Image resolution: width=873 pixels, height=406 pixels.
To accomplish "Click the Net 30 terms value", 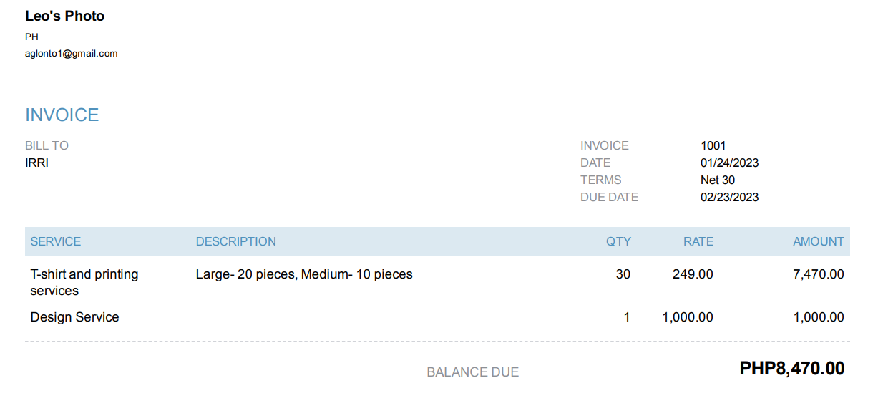I will 718,180.
